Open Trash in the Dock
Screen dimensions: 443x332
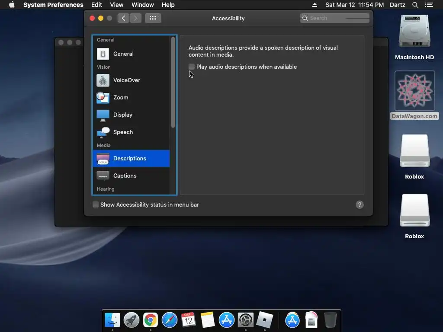pos(330,320)
